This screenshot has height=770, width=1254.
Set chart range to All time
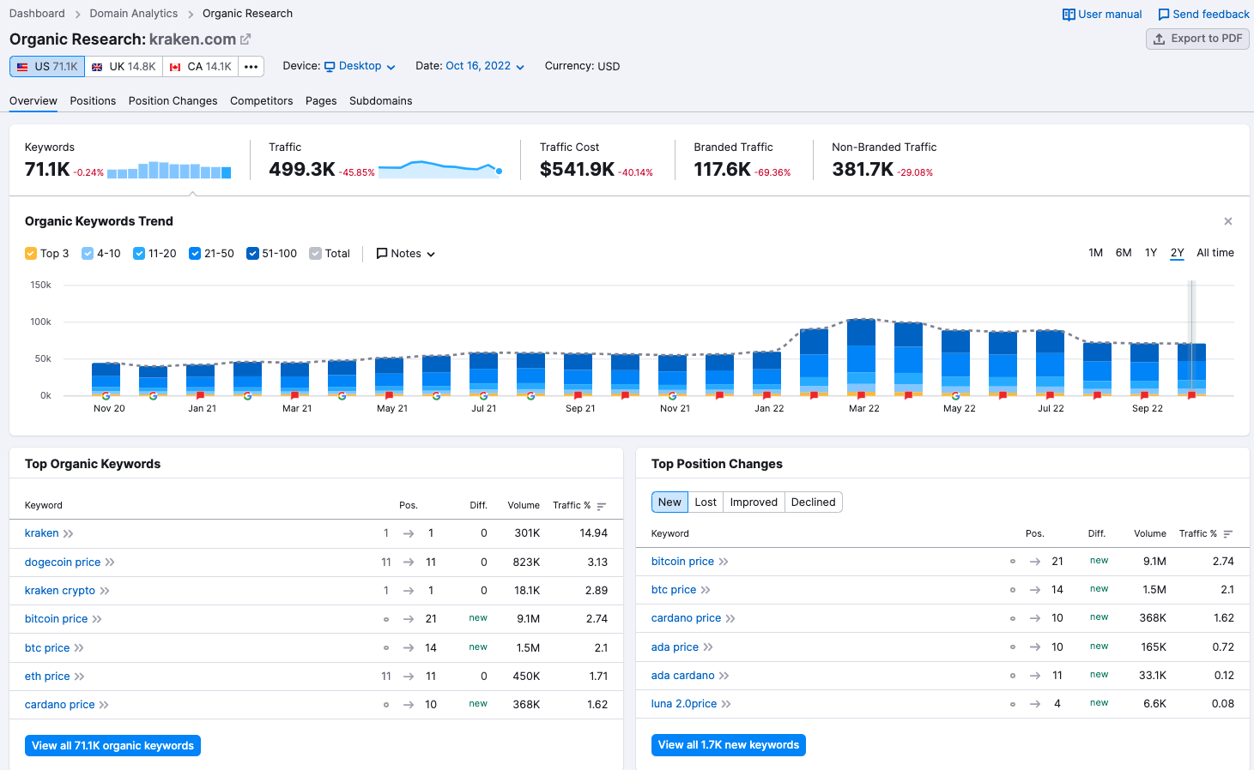pos(1215,253)
